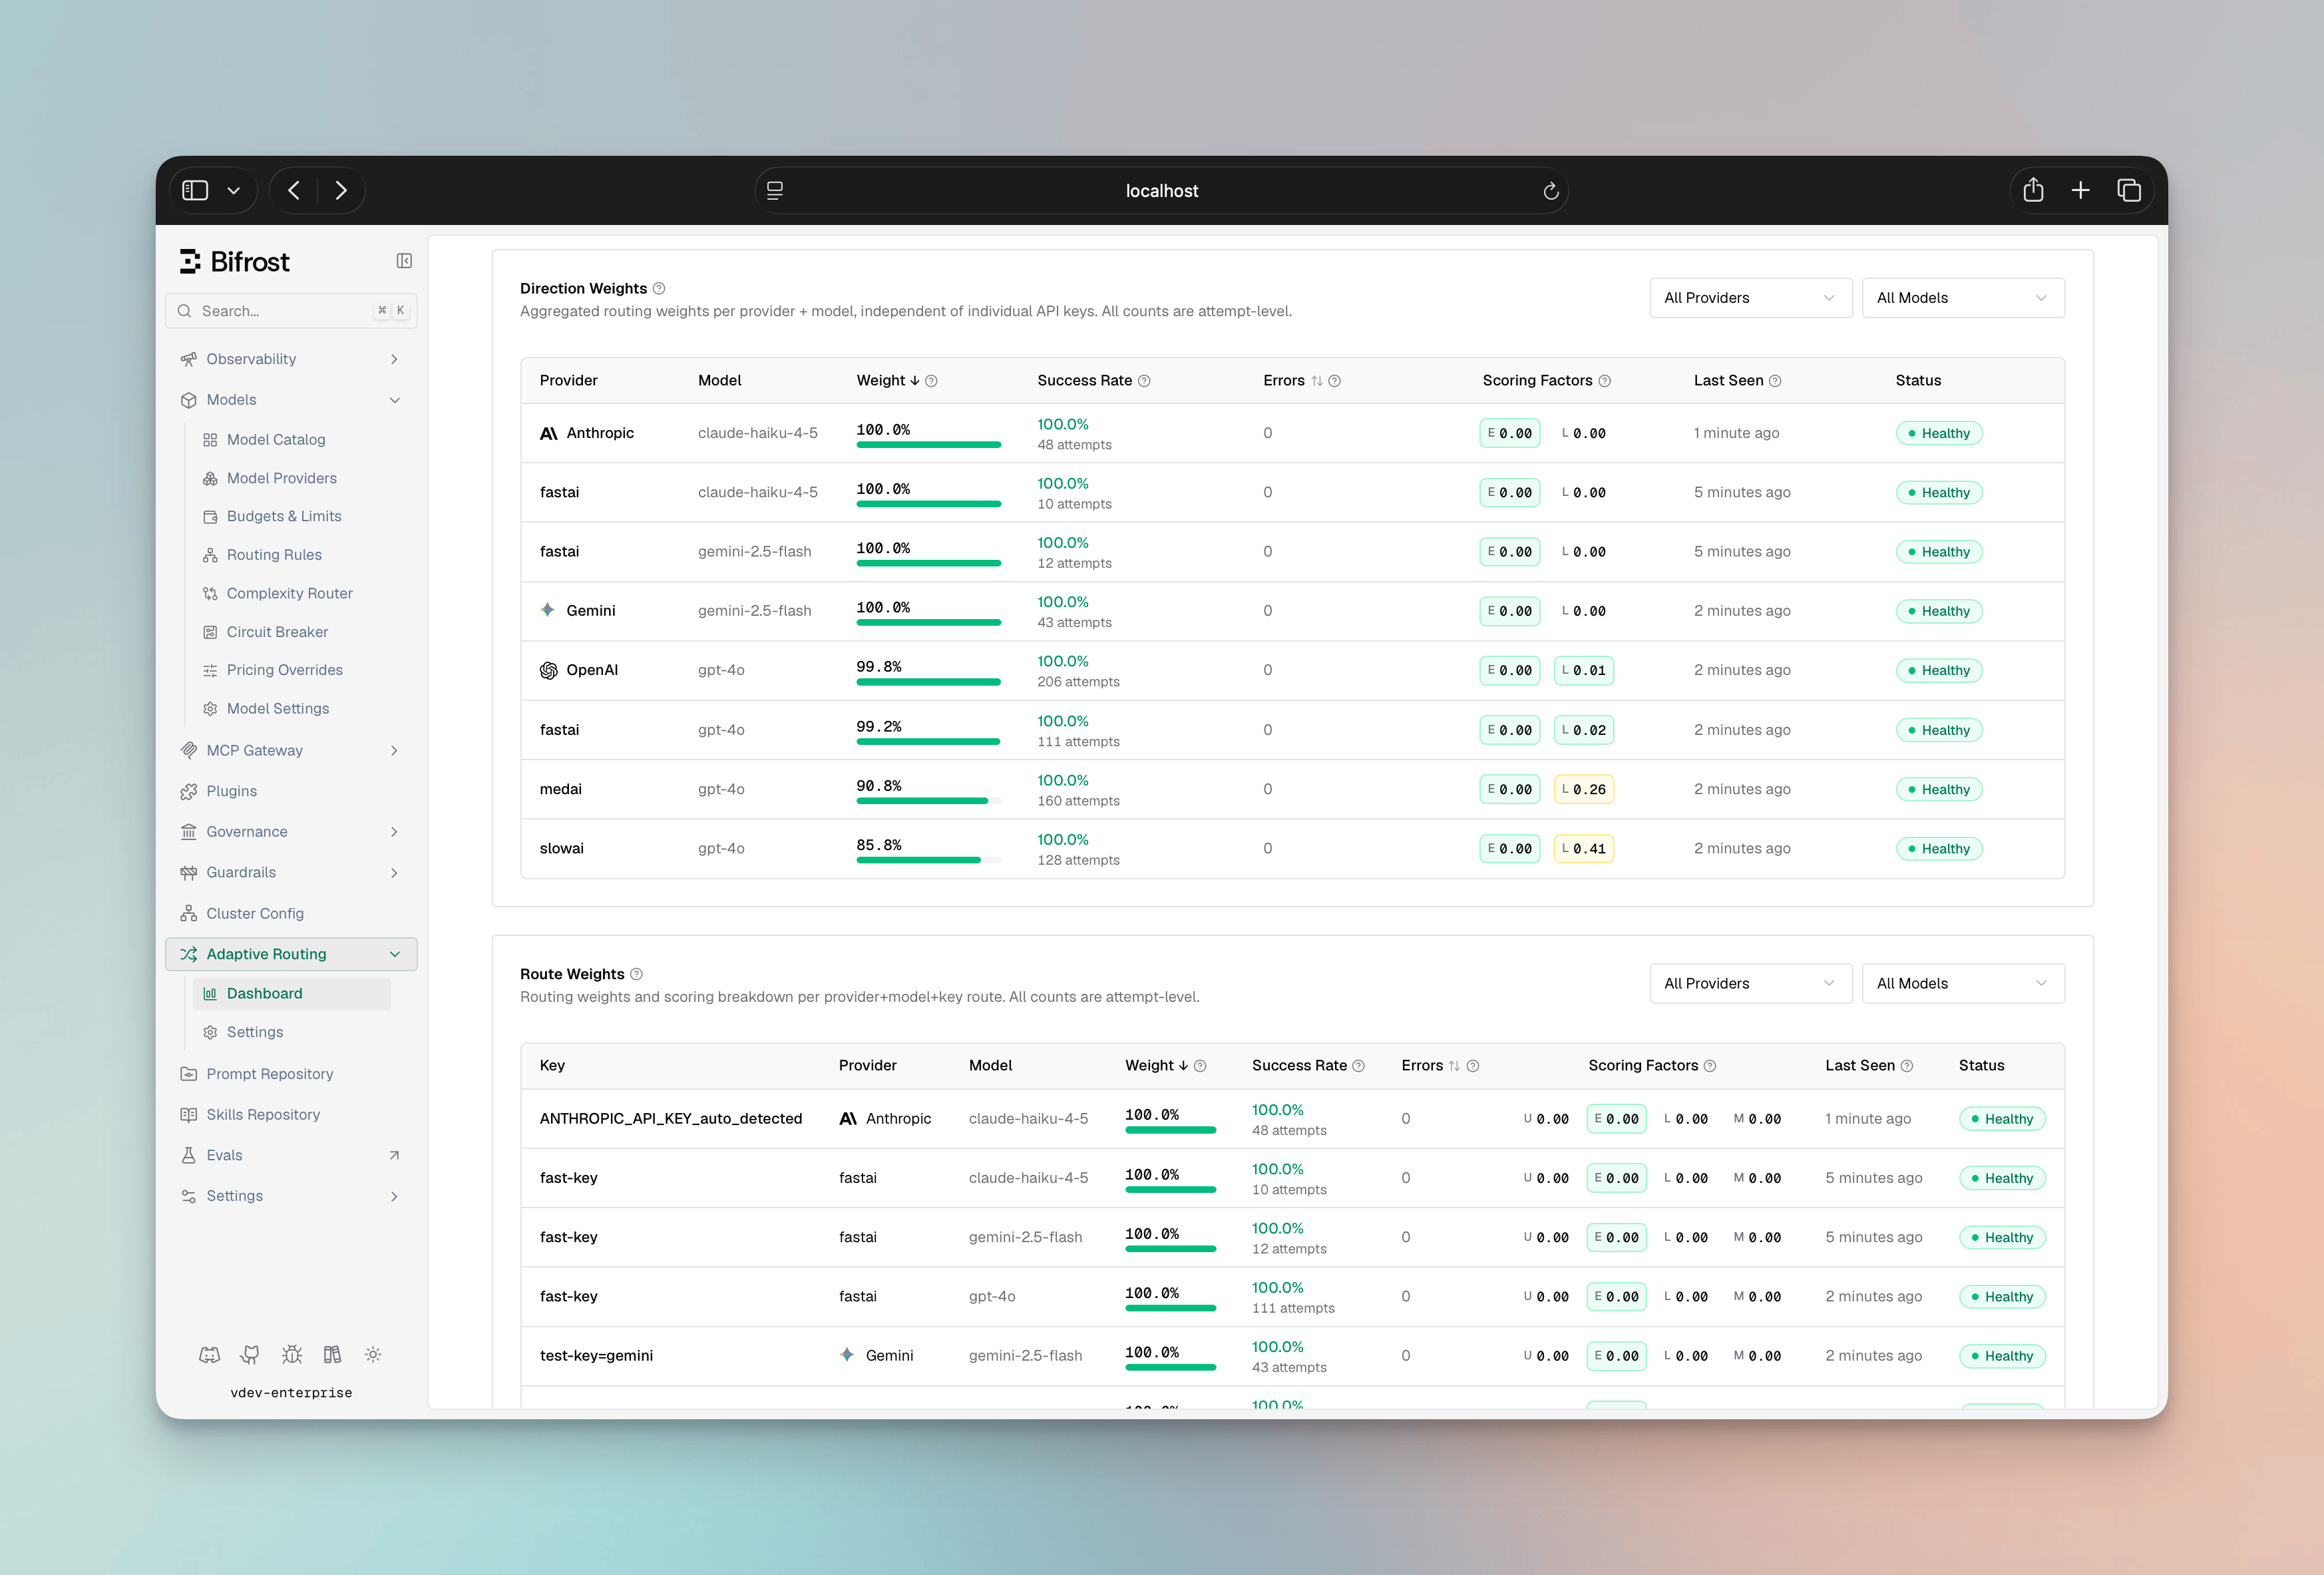Image resolution: width=2324 pixels, height=1575 pixels.
Task: Expand the MCP Gateway sidebar section
Action: (291, 750)
